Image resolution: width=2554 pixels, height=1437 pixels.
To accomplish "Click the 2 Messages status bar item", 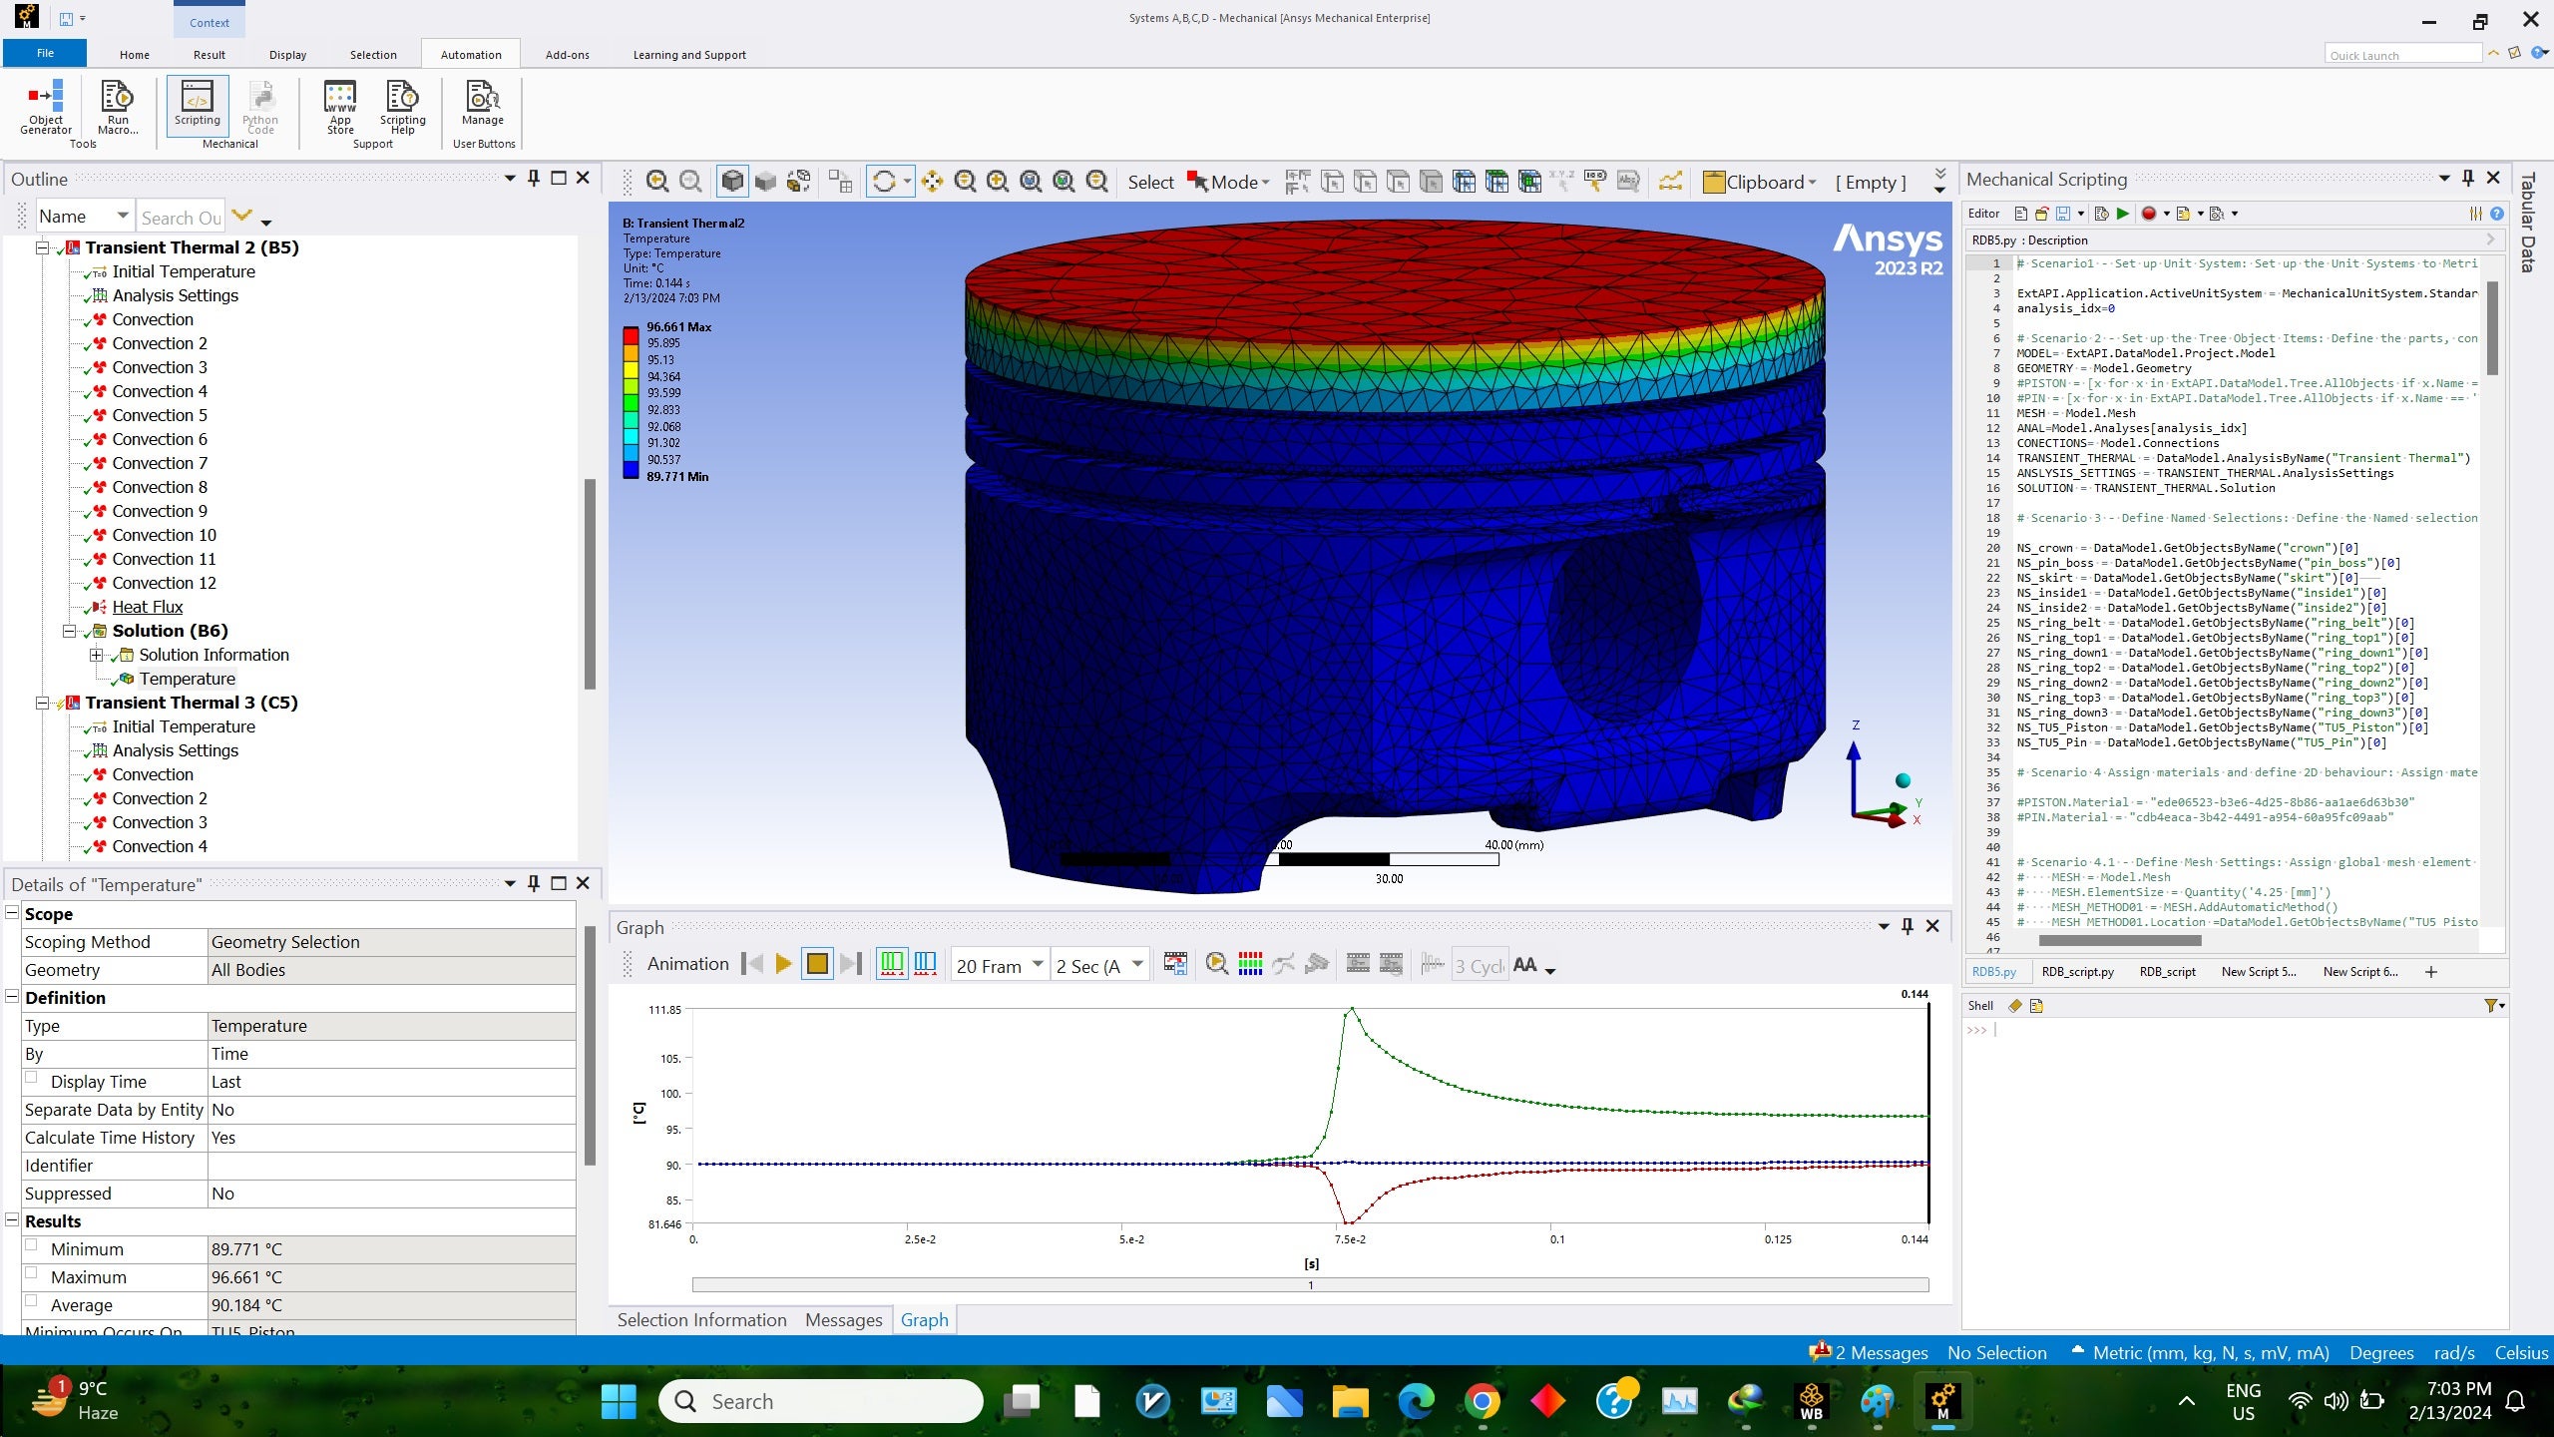I will (x=1869, y=1352).
